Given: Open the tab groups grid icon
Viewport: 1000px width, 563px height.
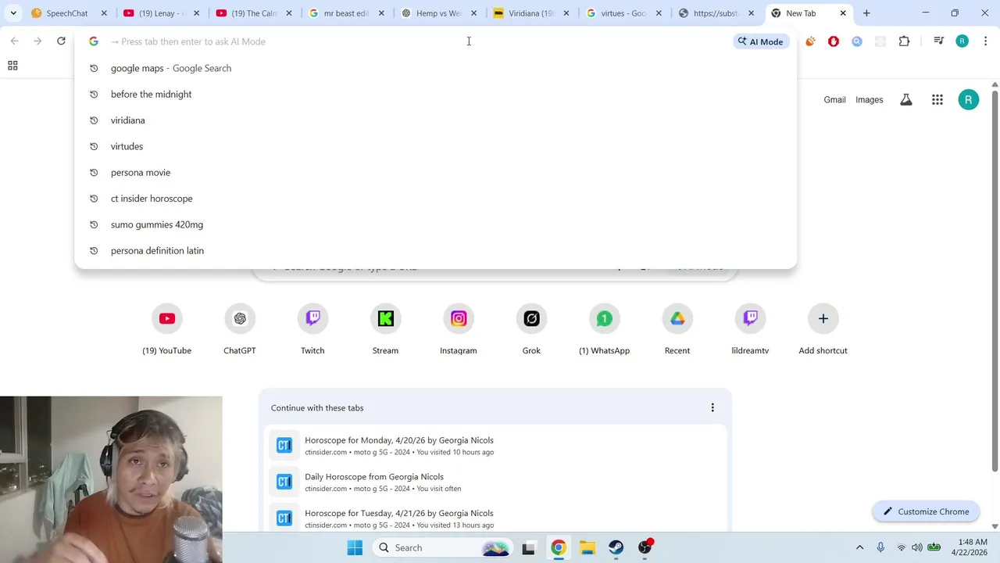Looking at the screenshot, I should [x=12, y=66].
